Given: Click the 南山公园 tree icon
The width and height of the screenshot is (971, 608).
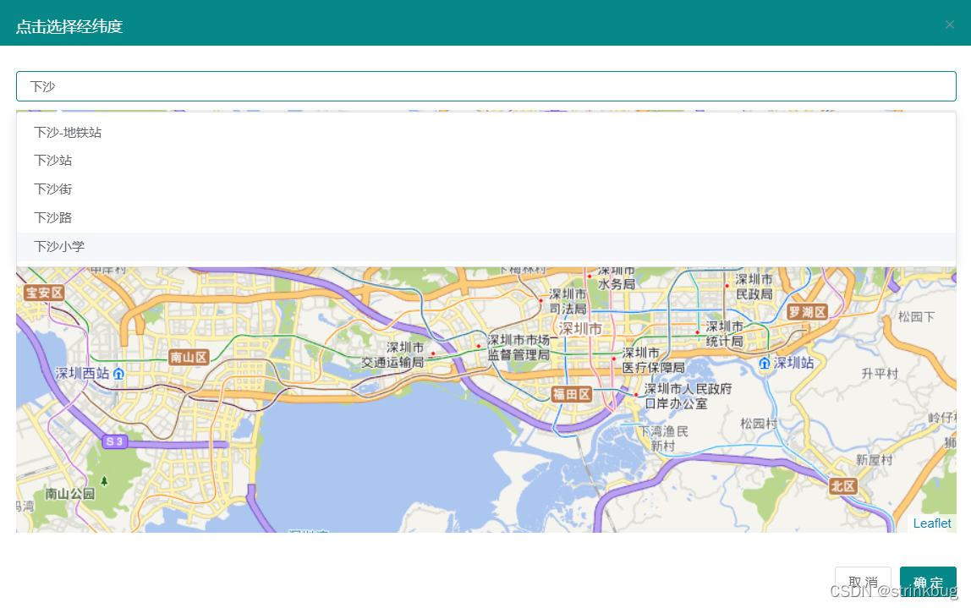Looking at the screenshot, I should coord(104,481).
